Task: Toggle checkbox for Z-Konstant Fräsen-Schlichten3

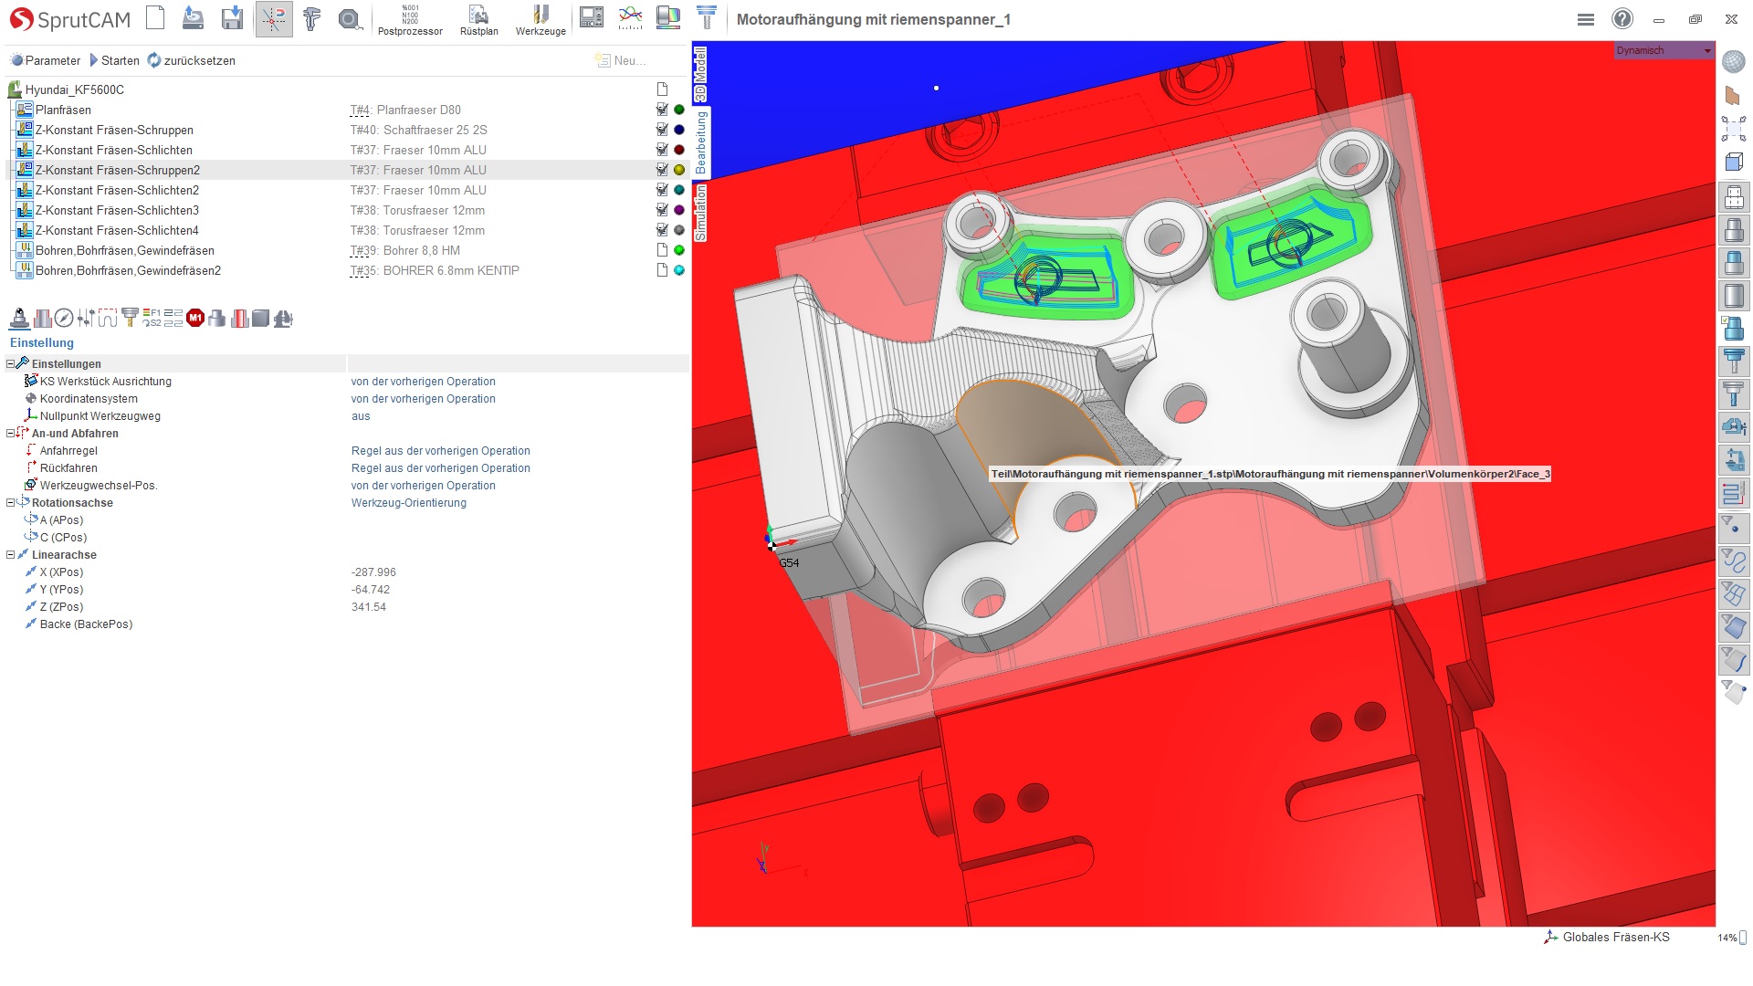Action: tap(662, 210)
